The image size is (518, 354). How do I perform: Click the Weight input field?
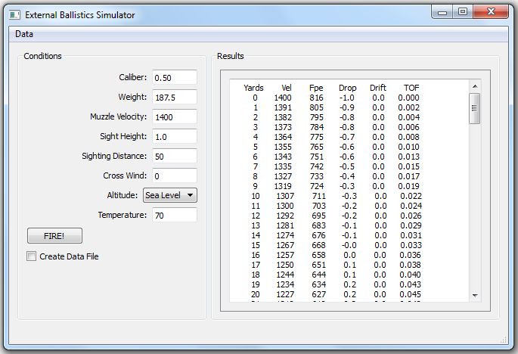click(175, 97)
